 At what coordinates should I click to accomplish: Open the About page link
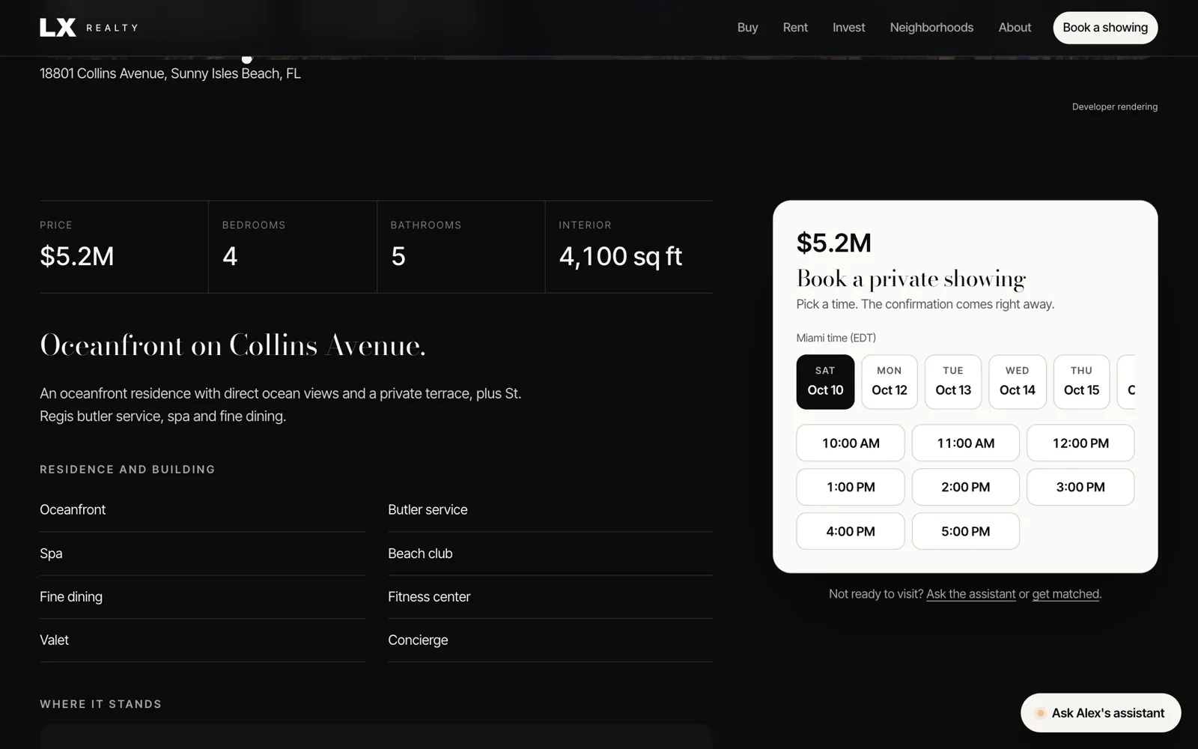pos(1015,28)
